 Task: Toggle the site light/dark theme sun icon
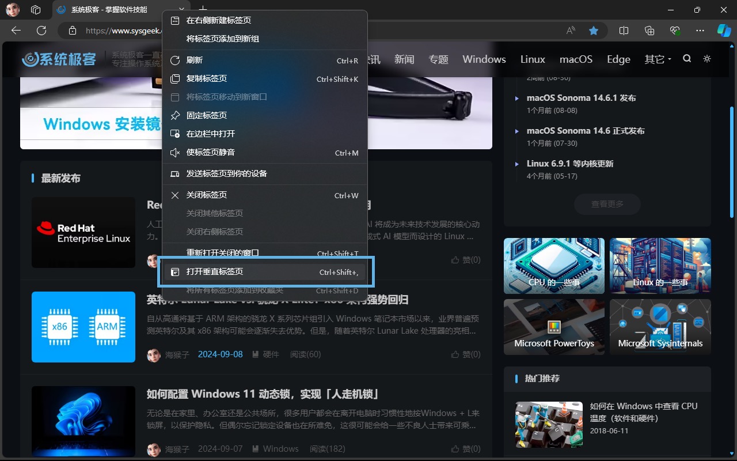pos(707,59)
